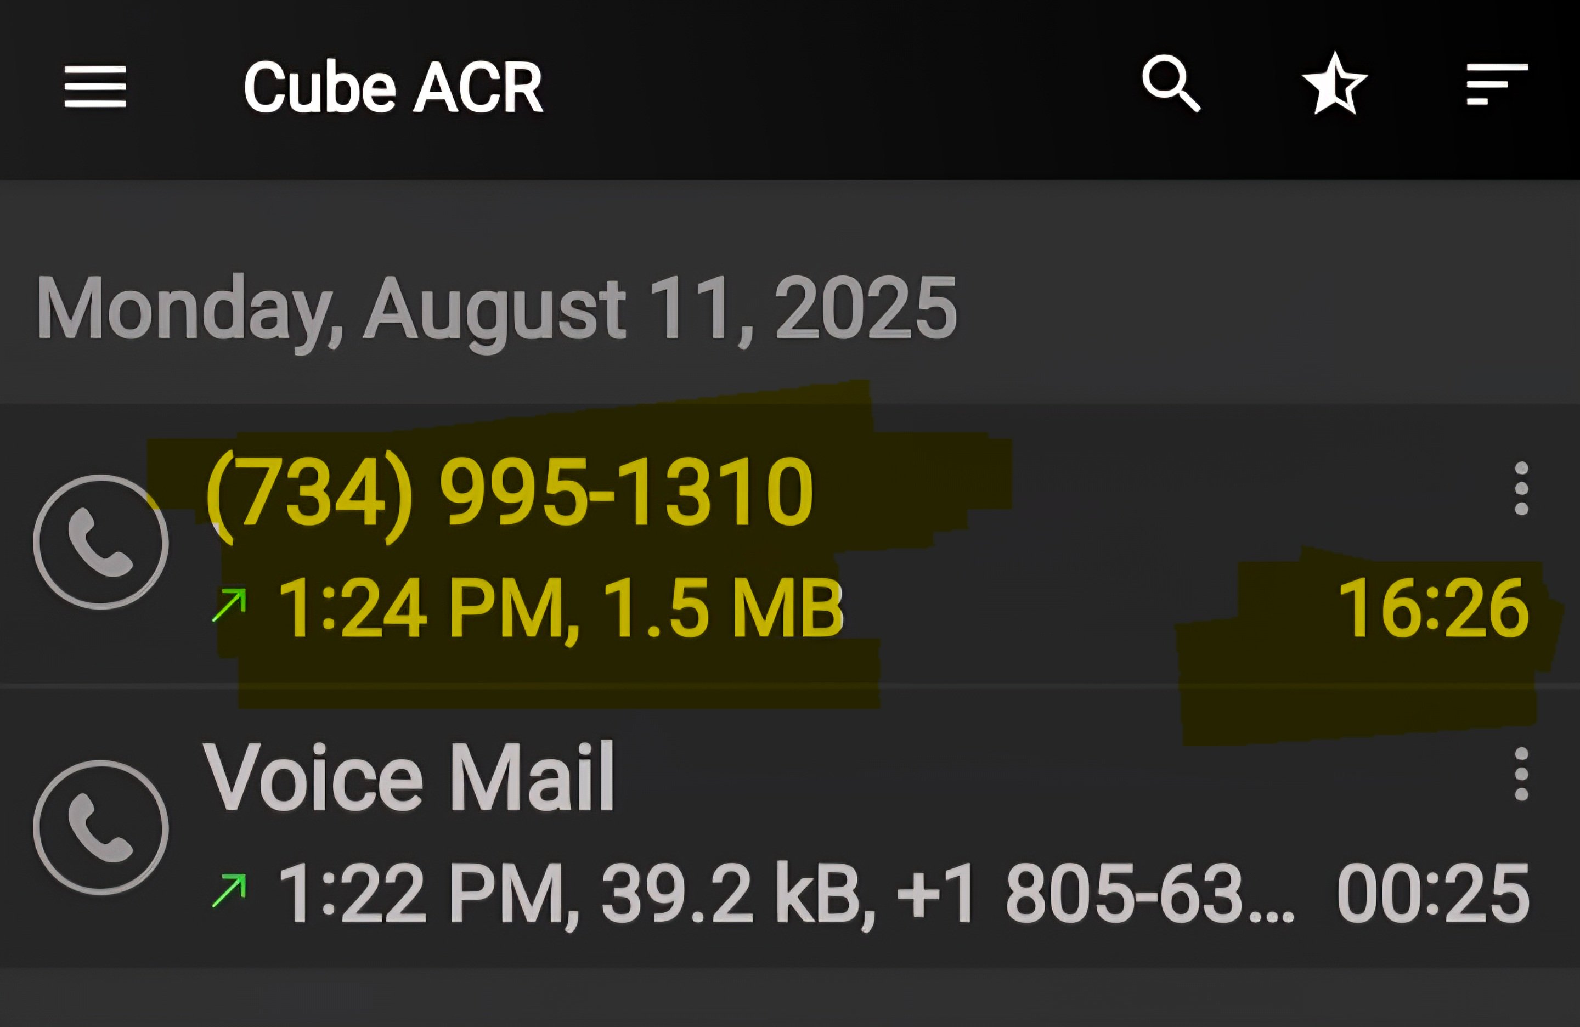The width and height of the screenshot is (1580, 1027).
Task: Click the Cube ACR app title
Action: [393, 87]
